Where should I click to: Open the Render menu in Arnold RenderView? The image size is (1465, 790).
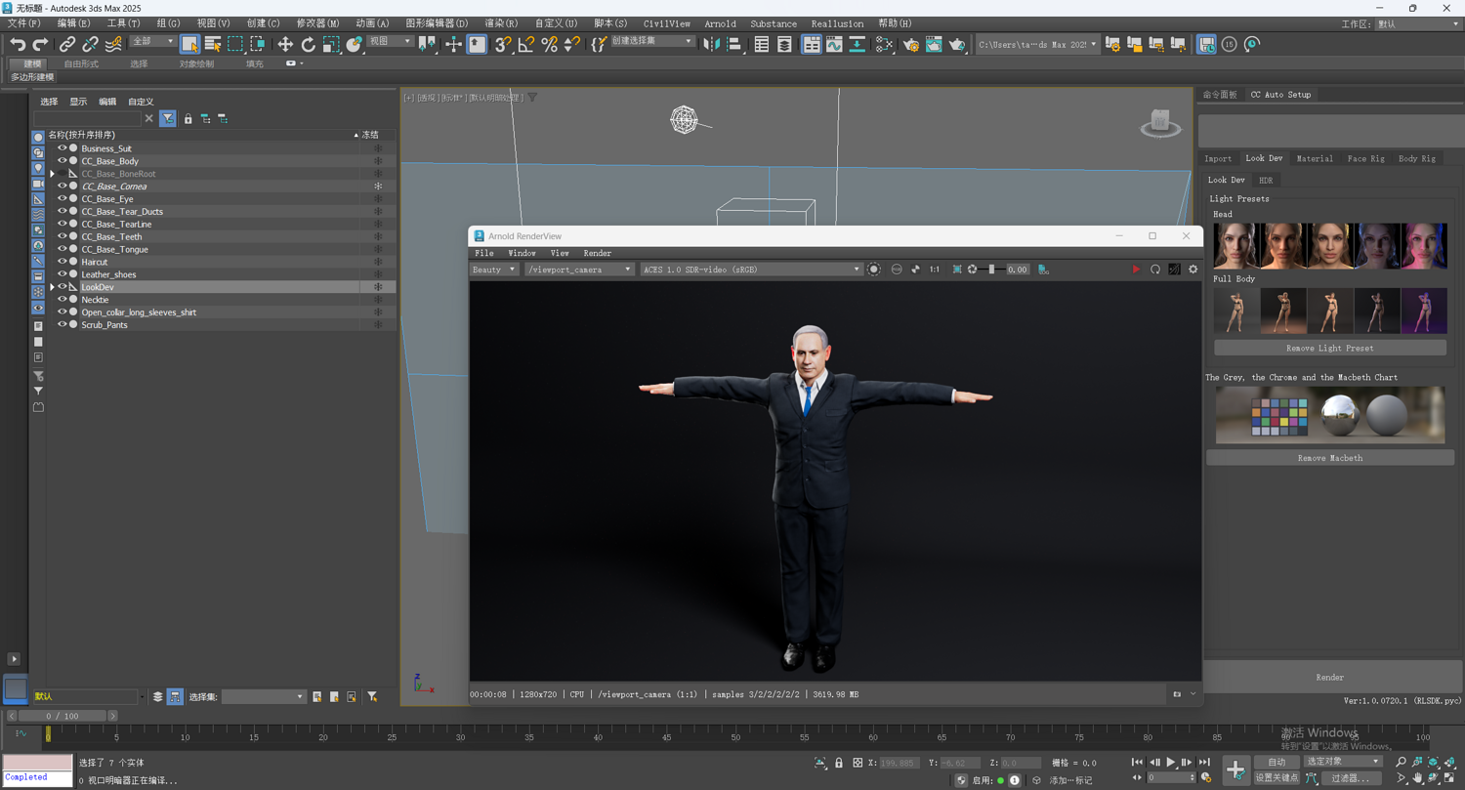597,253
